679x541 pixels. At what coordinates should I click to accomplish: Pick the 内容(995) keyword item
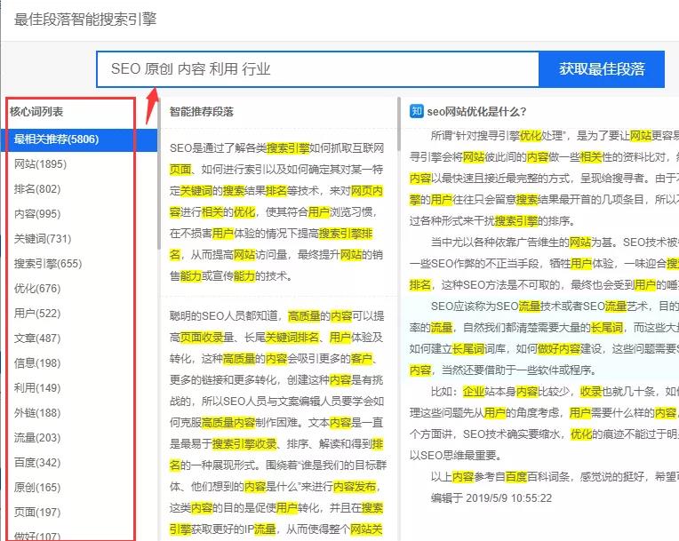(x=37, y=213)
